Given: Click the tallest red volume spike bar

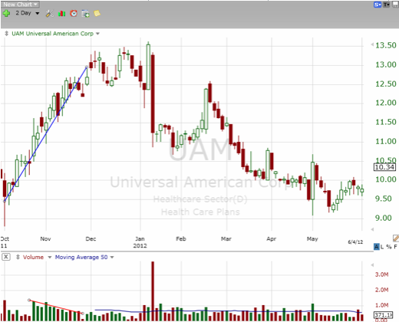Looking at the screenshot, I should (x=153, y=291).
